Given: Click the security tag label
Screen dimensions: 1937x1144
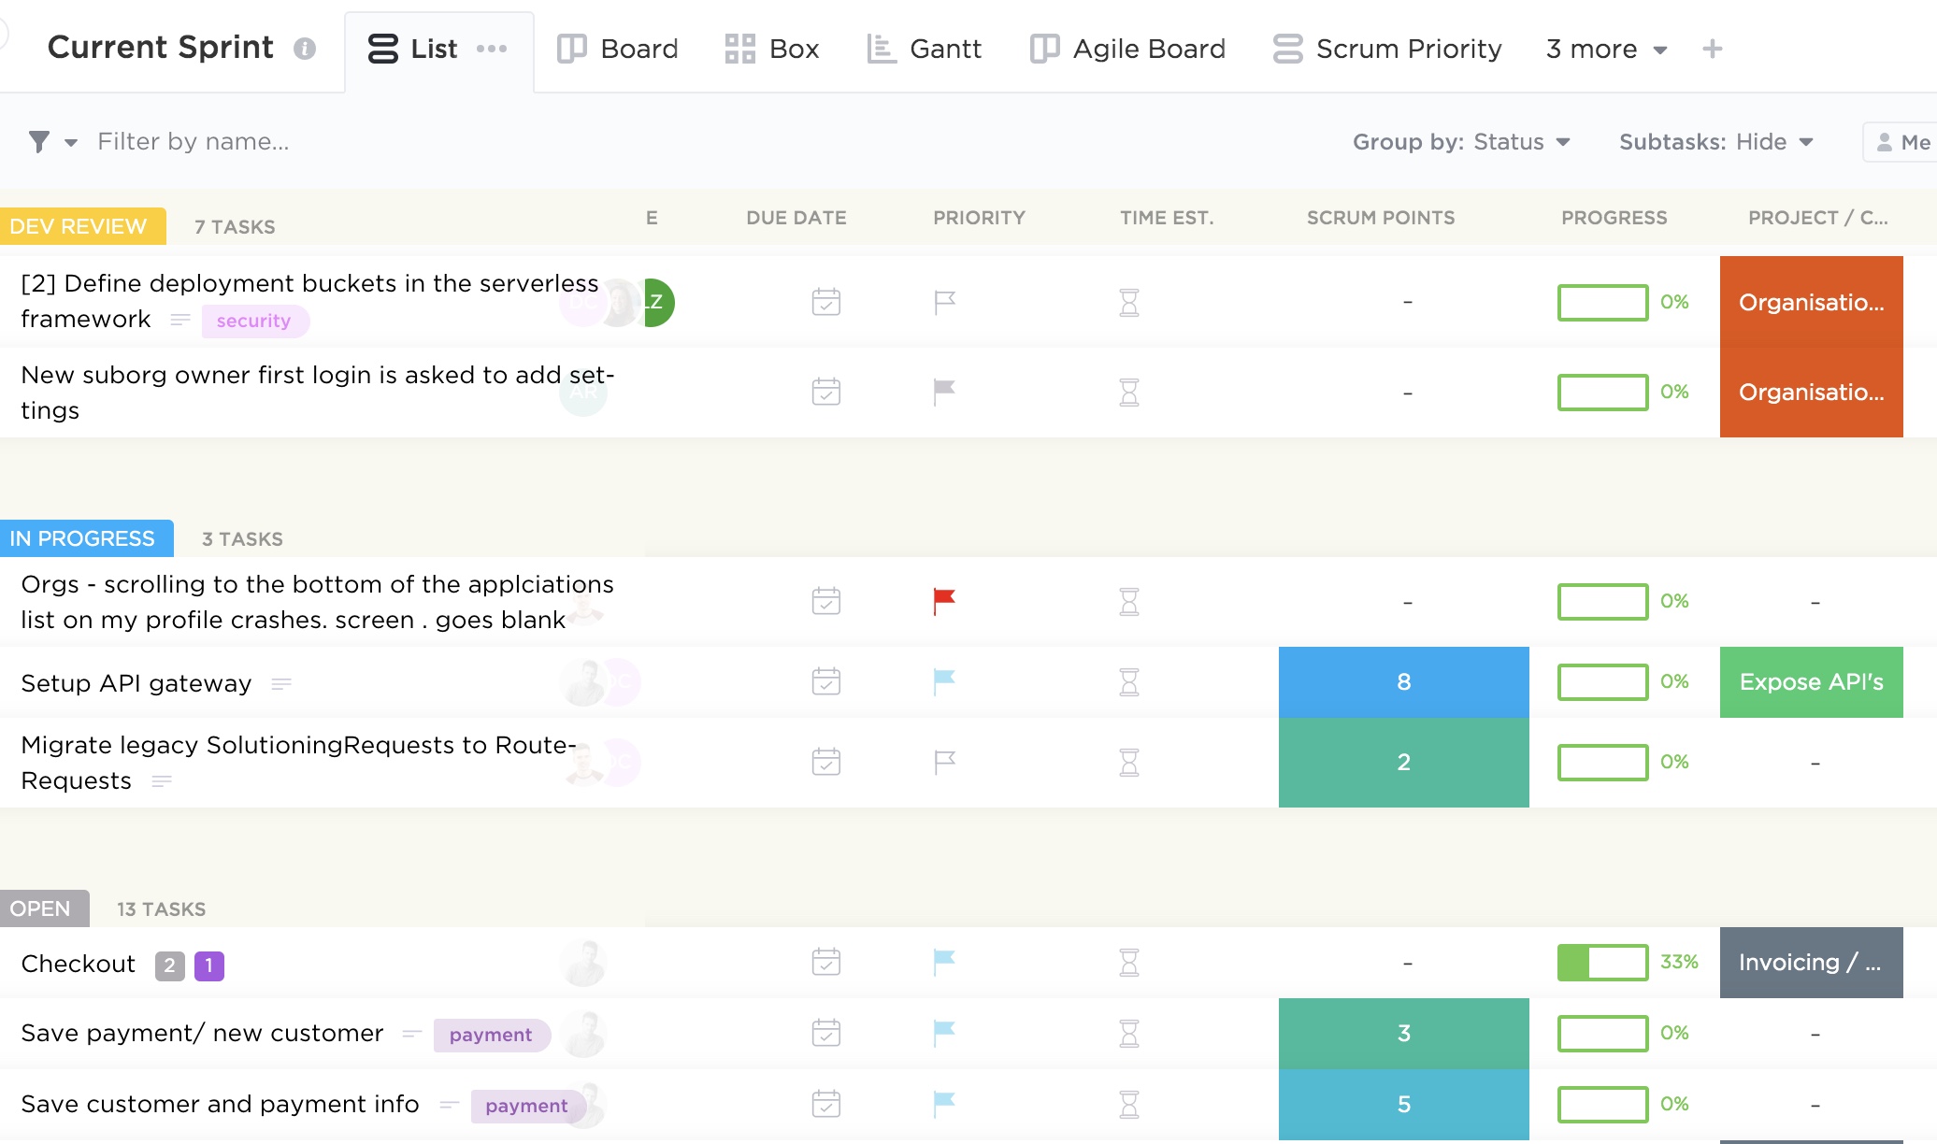Looking at the screenshot, I should (254, 321).
